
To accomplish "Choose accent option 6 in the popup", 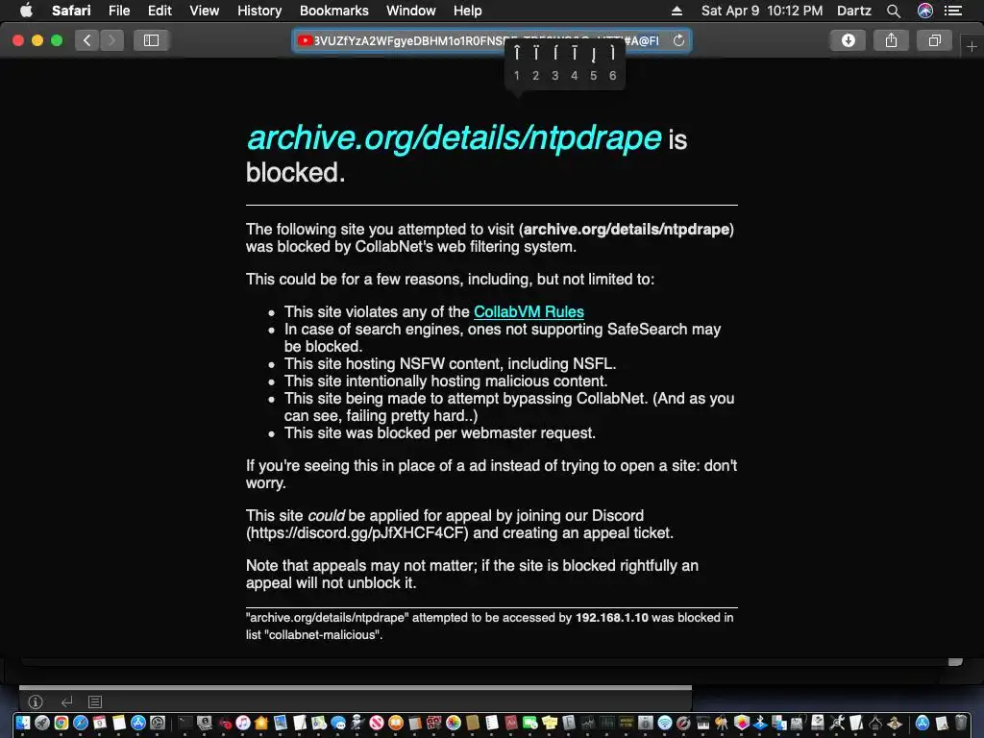I will coord(612,63).
